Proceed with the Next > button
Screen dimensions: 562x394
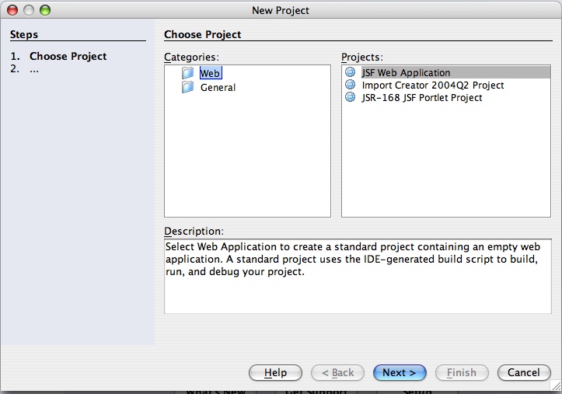pyautogui.click(x=400, y=372)
